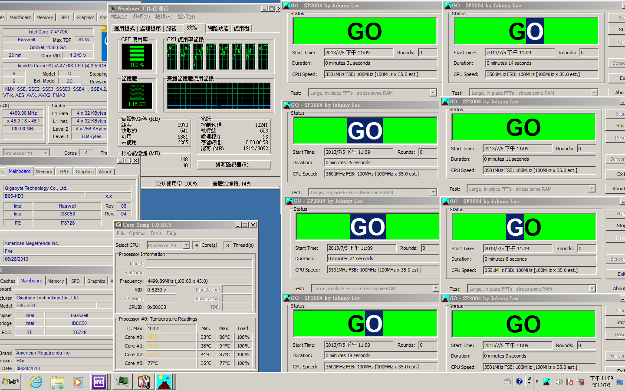
Task: Switch to Task Manager via its taskbar icon
Action: tap(122, 382)
